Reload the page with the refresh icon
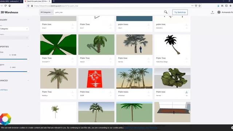Viewport: 233px width, 131px height. pos(5,6)
